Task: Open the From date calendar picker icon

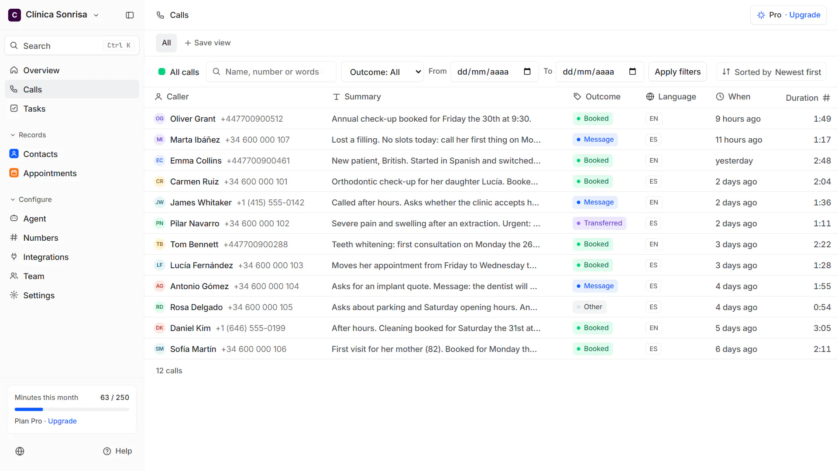Action: coord(527,72)
